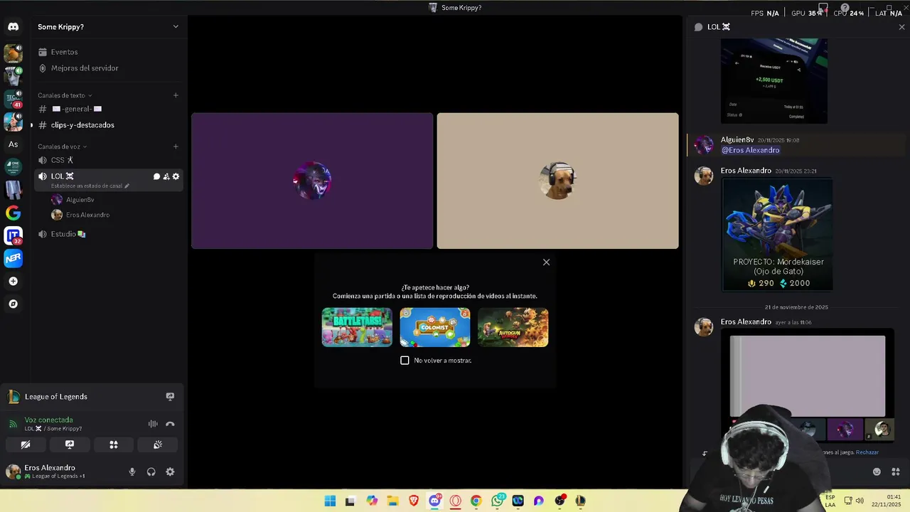The height and width of the screenshot is (512, 910).
Task: Open the 'Some Krippy?' server menu
Action: pyautogui.click(x=108, y=27)
